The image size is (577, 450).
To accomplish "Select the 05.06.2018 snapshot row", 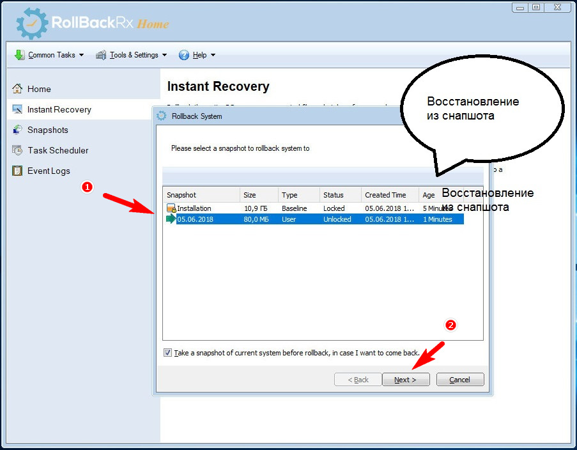I will coord(314,219).
